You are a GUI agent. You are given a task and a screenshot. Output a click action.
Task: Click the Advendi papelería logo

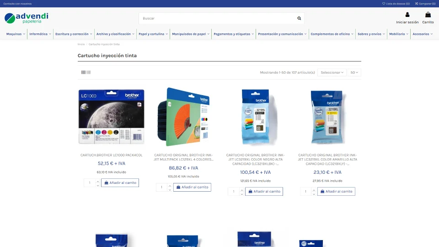click(x=27, y=18)
